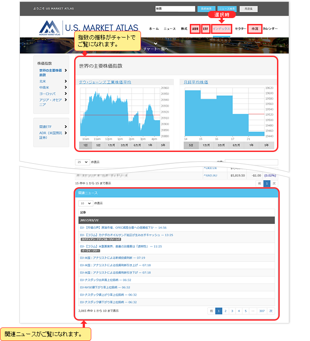This screenshot has width=310, height=341.
Task: Select the インデックス menu item
Action: click(221, 28)
